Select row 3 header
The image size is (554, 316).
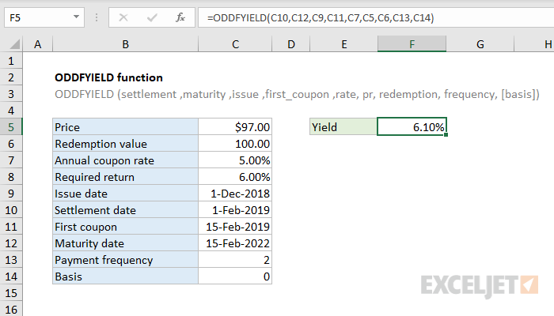tap(11, 94)
